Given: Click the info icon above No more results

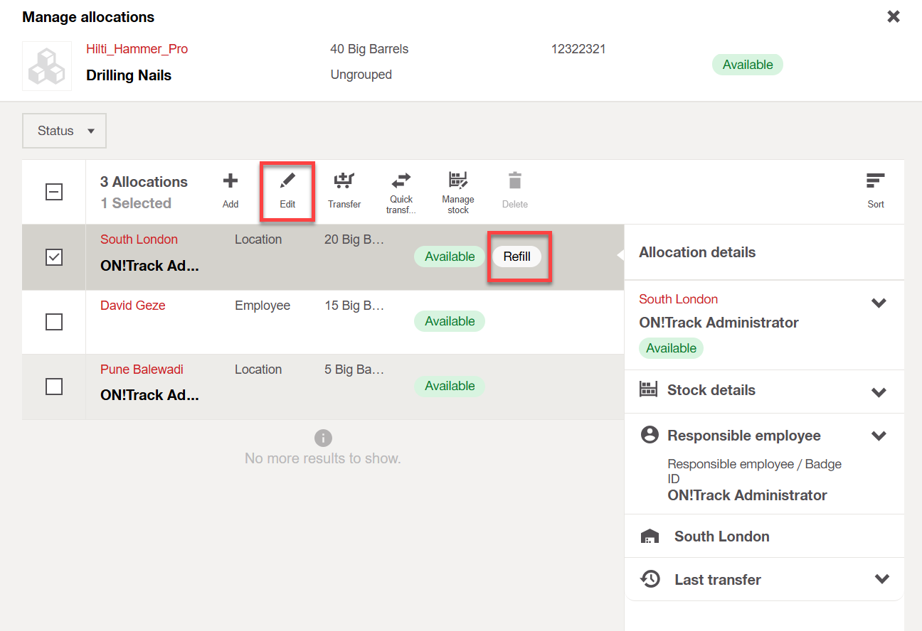Looking at the screenshot, I should click(x=323, y=438).
